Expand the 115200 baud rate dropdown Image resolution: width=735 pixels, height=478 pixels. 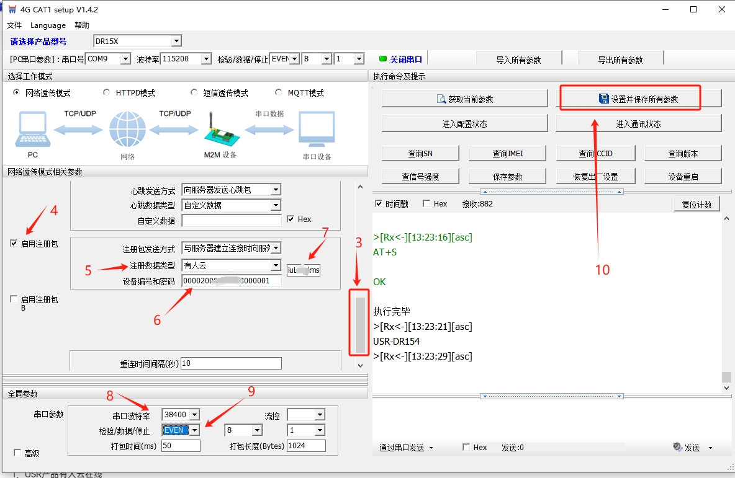pyautogui.click(x=206, y=59)
